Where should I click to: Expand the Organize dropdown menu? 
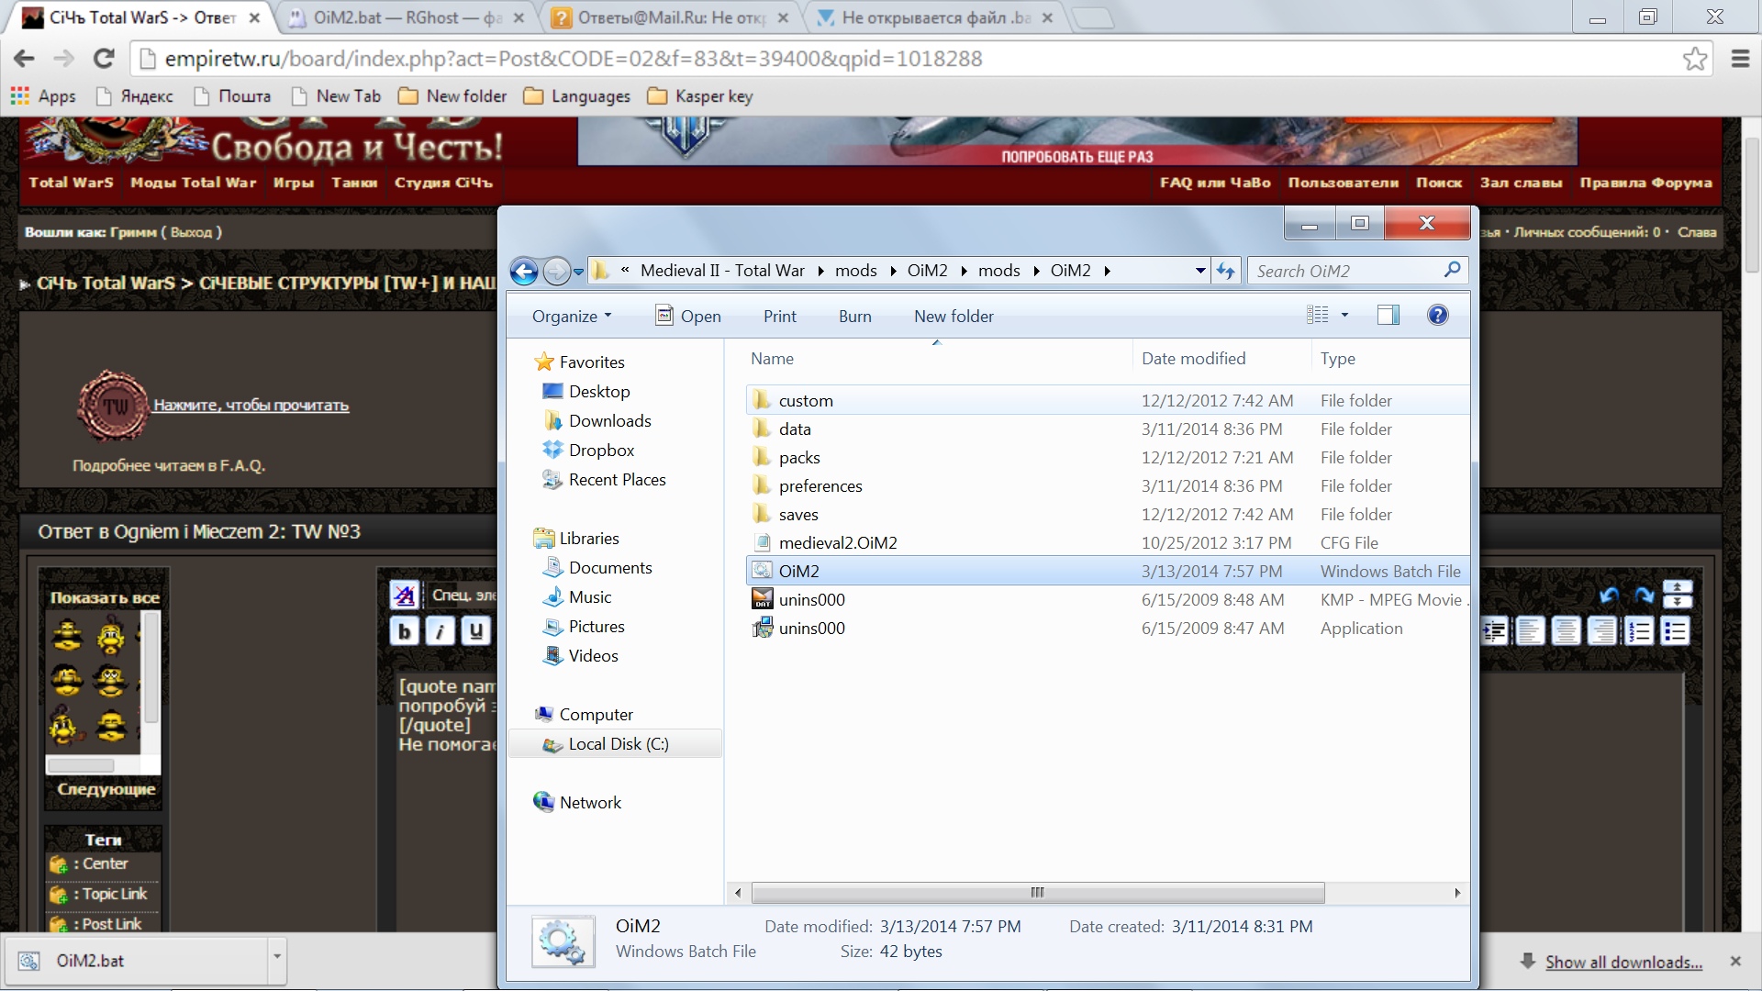(572, 316)
